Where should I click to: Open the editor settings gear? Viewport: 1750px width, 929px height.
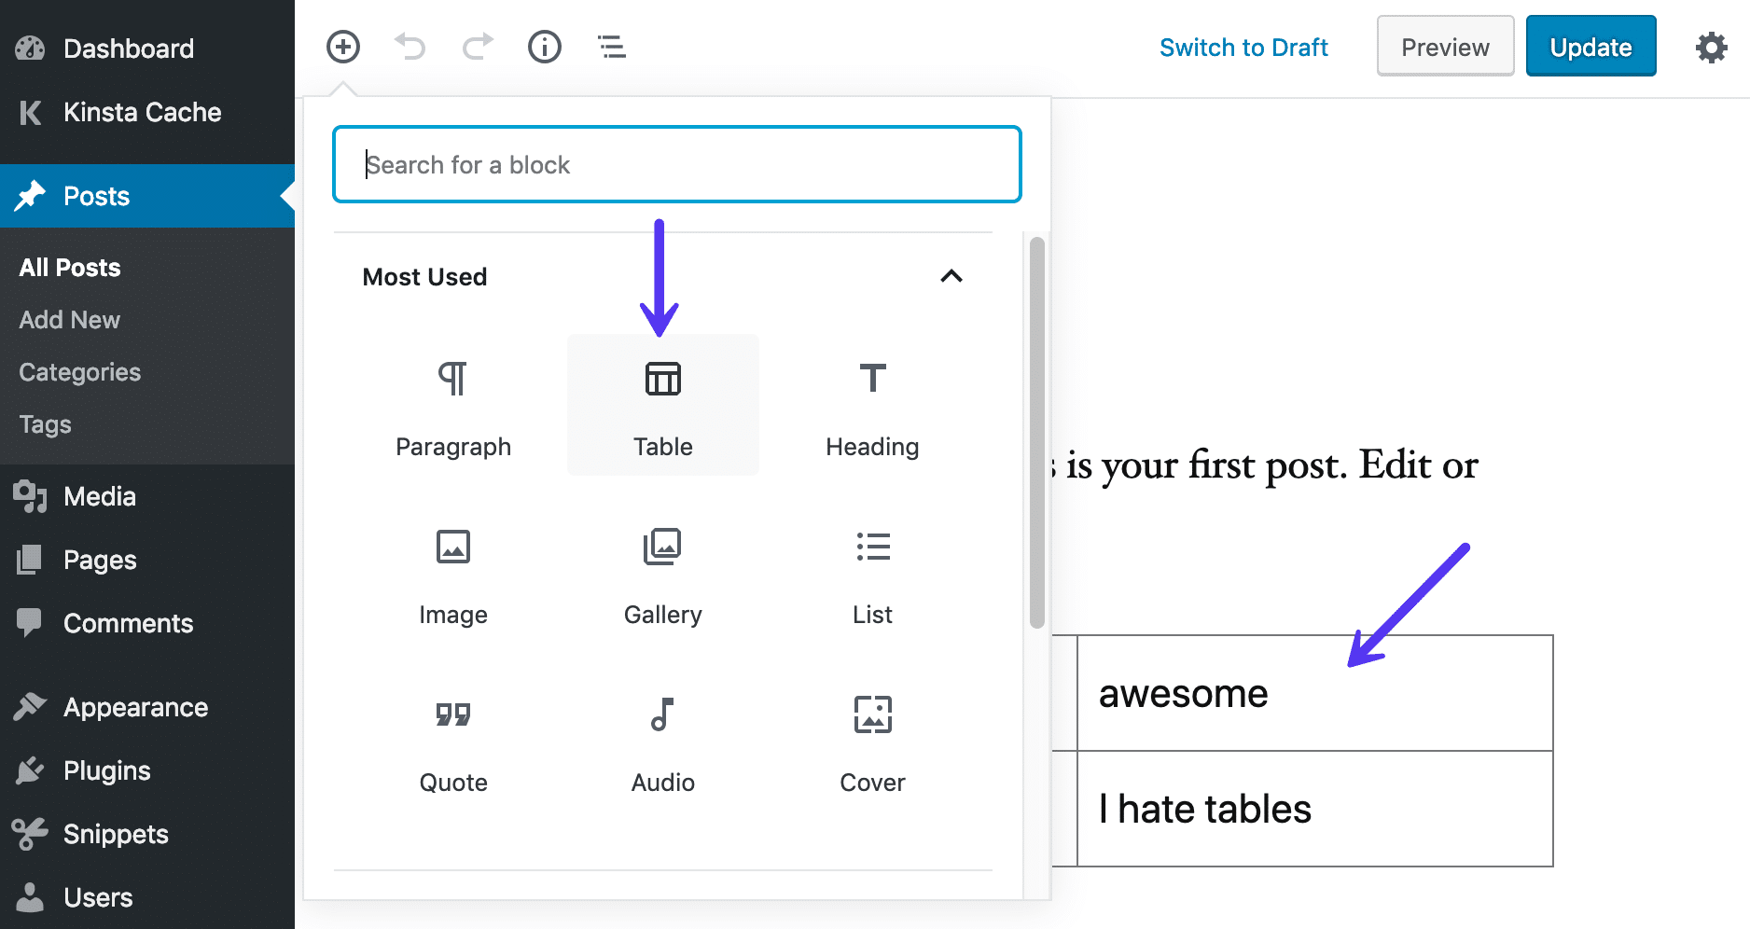coord(1711,47)
